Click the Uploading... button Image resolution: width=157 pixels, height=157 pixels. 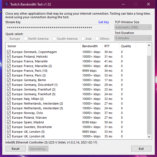click(38, 149)
